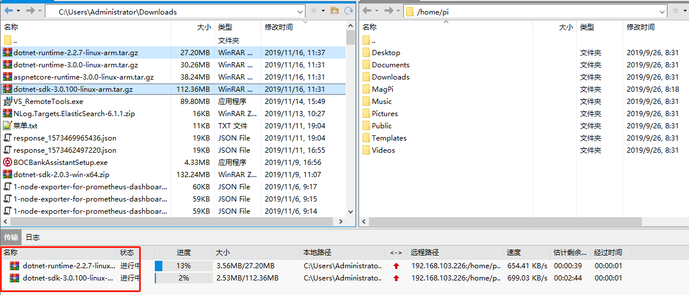Select the dotnet-sdk-3.0.100 transfer row
Image resolution: width=689 pixels, height=295 pixels.
(x=317, y=278)
